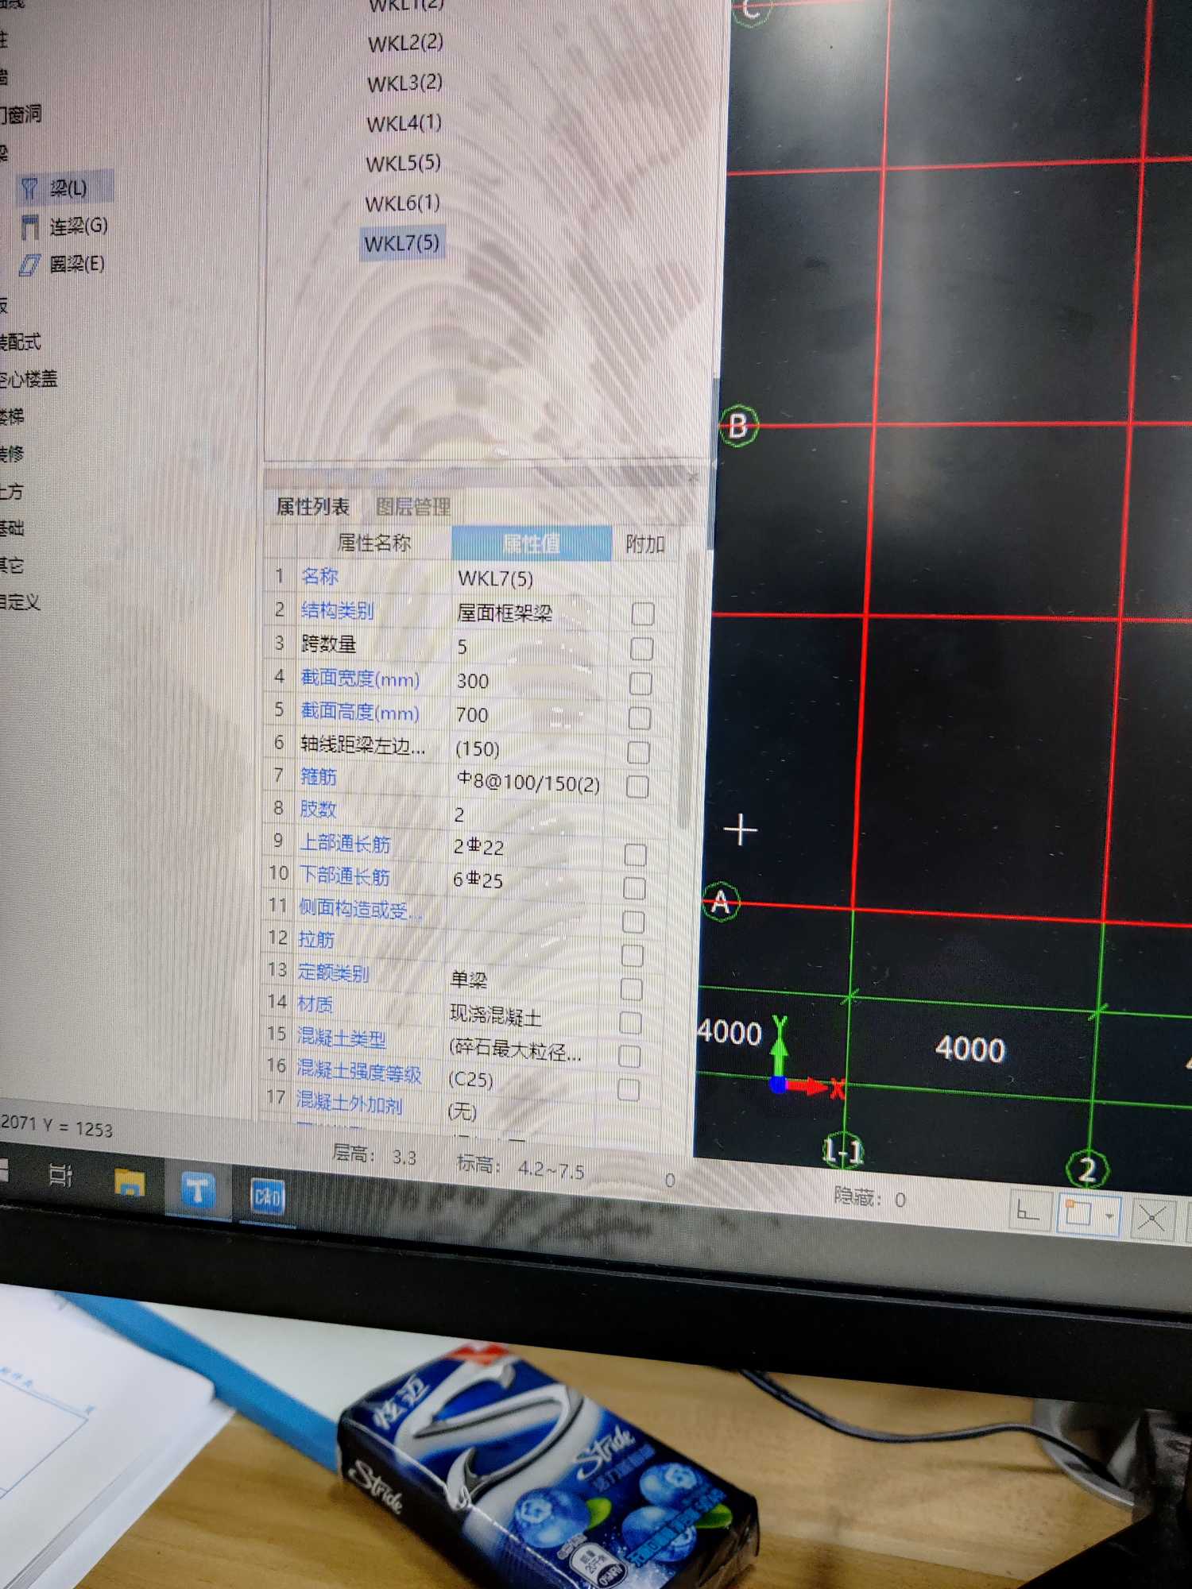Select the 圈梁(E) ring beam icon
This screenshot has height=1589, width=1192.
(x=30, y=265)
